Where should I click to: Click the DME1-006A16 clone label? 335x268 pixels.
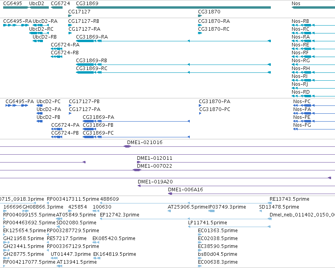[x=185, y=190]
